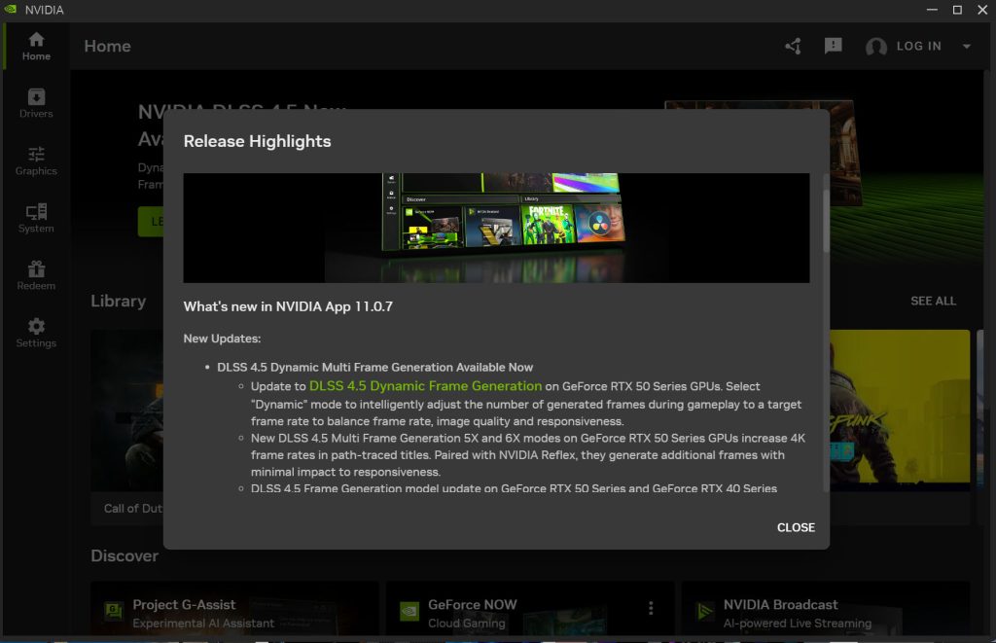The image size is (996, 643).
Task: Open the feedback speech-bubble icon
Action: coord(833,45)
